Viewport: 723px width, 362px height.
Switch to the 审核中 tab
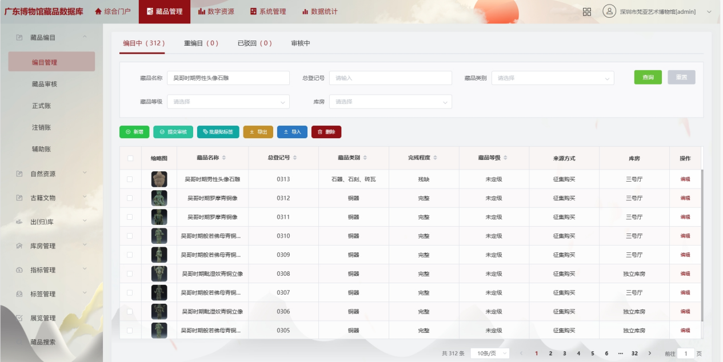coord(301,43)
